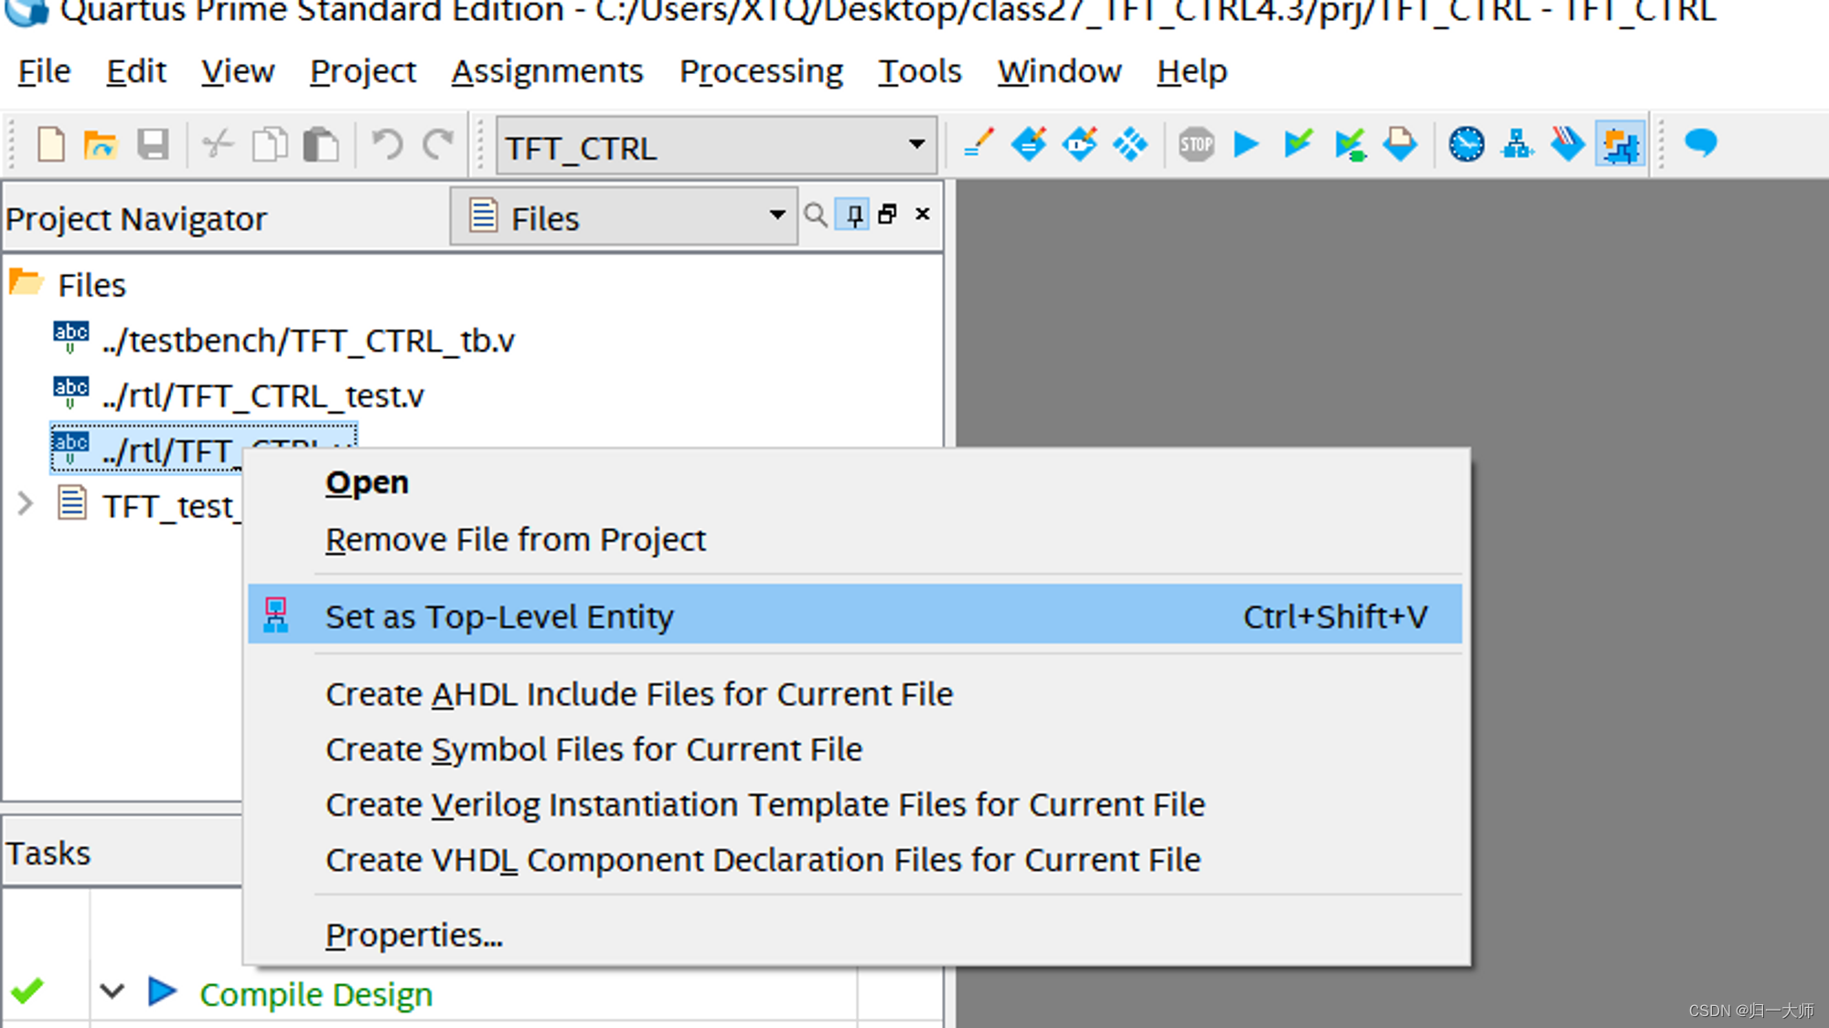Click the blue diamond-grid planner icon
The height and width of the screenshot is (1028, 1829).
(x=1131, y=144)
